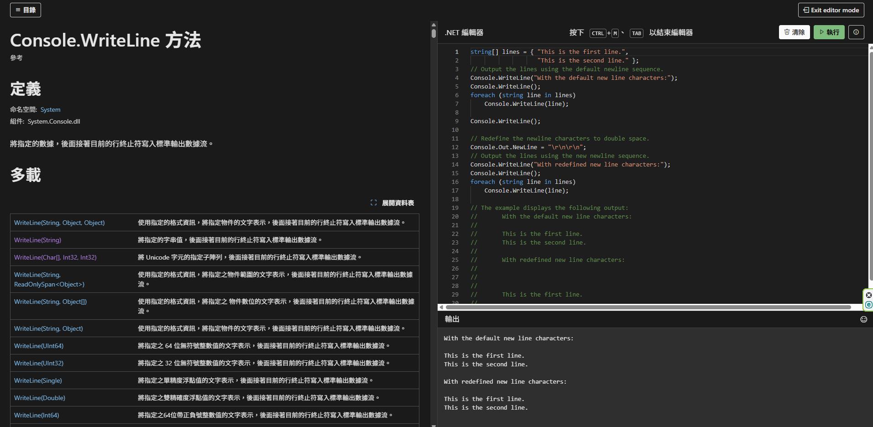Click line 14 redefined new line code
The image size is (873, 427).
[570, 165]
